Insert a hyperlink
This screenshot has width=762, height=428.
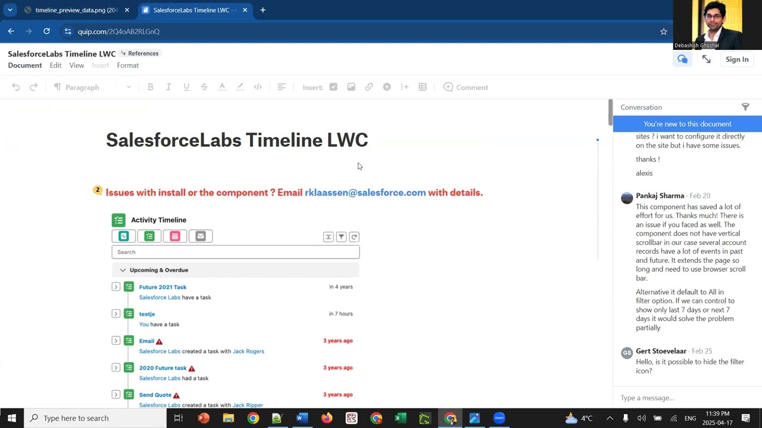click(x=369, y=87)
